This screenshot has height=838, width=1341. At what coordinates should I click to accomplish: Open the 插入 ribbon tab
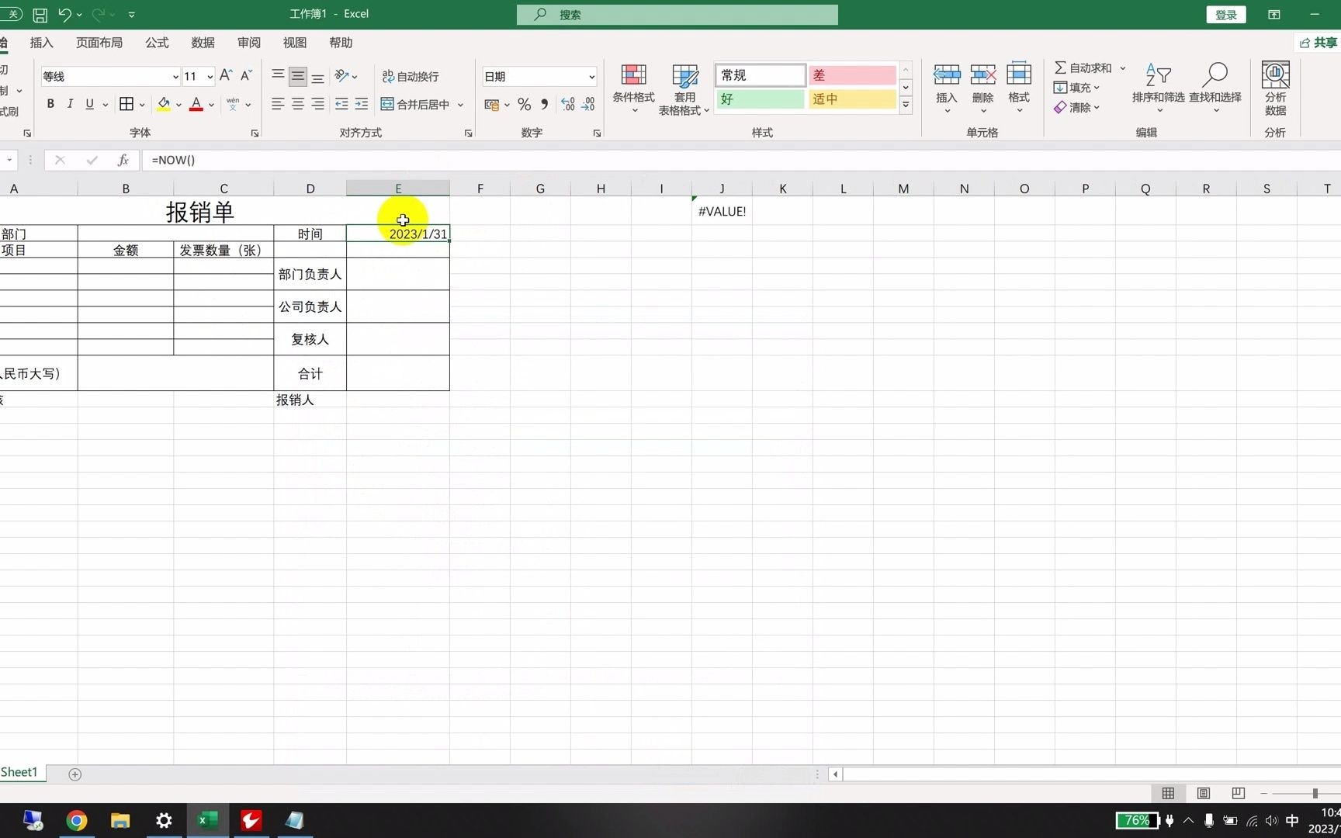tap(42, 43)
